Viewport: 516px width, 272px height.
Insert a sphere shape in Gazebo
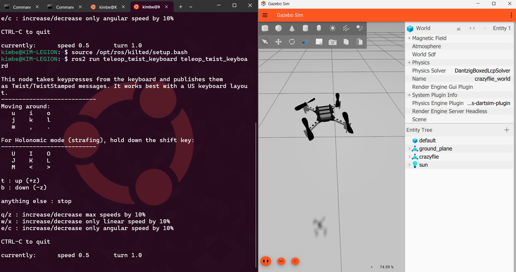click(278, 28)
